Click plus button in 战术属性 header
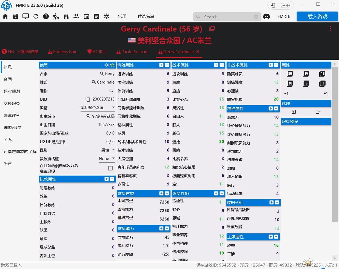 tap(216, 65)
